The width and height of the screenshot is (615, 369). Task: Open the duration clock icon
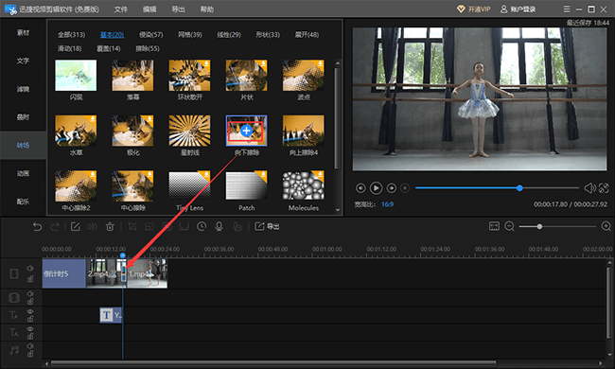202,227
